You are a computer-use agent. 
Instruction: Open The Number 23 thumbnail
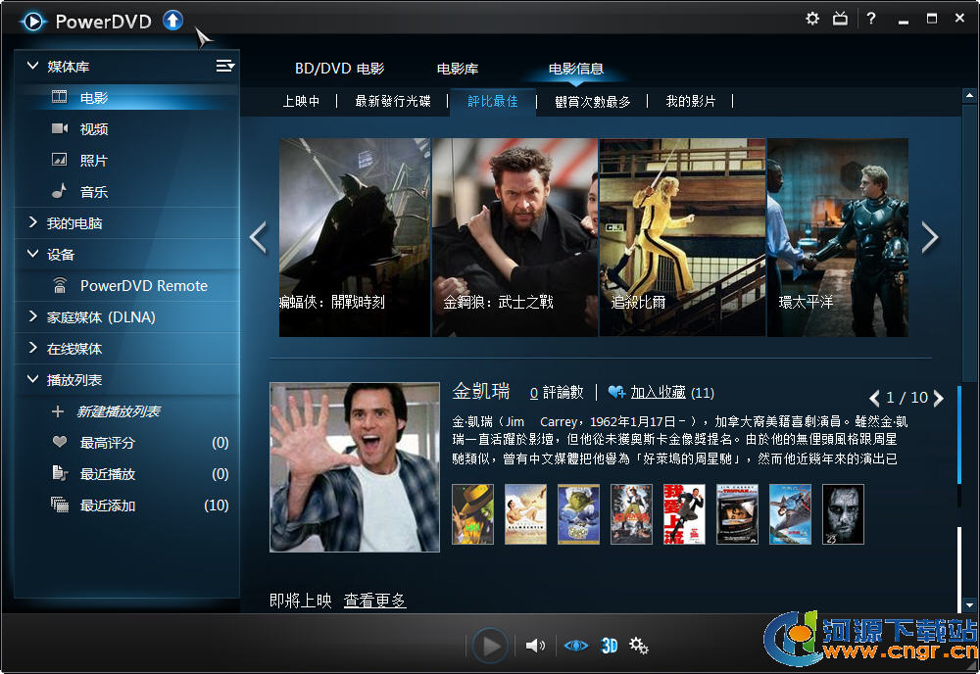pos(843,514)
